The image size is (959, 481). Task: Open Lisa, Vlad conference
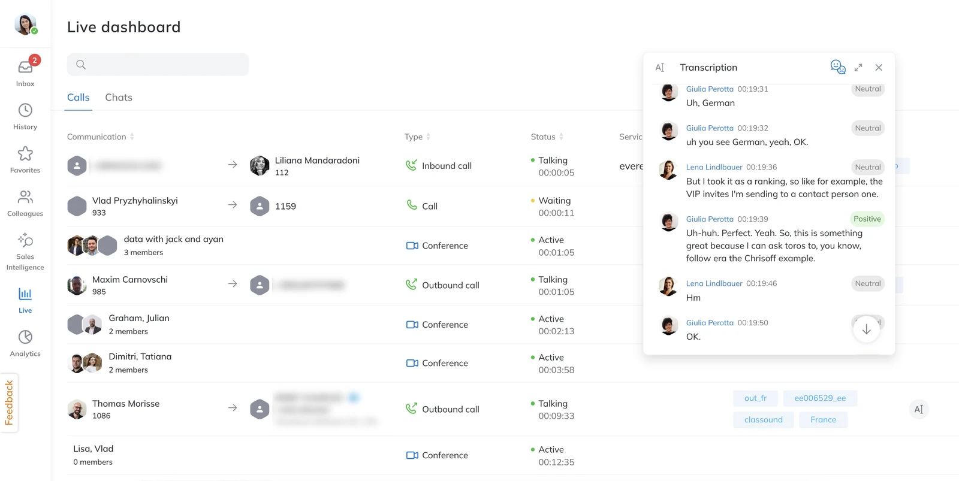tap(93, 449)
